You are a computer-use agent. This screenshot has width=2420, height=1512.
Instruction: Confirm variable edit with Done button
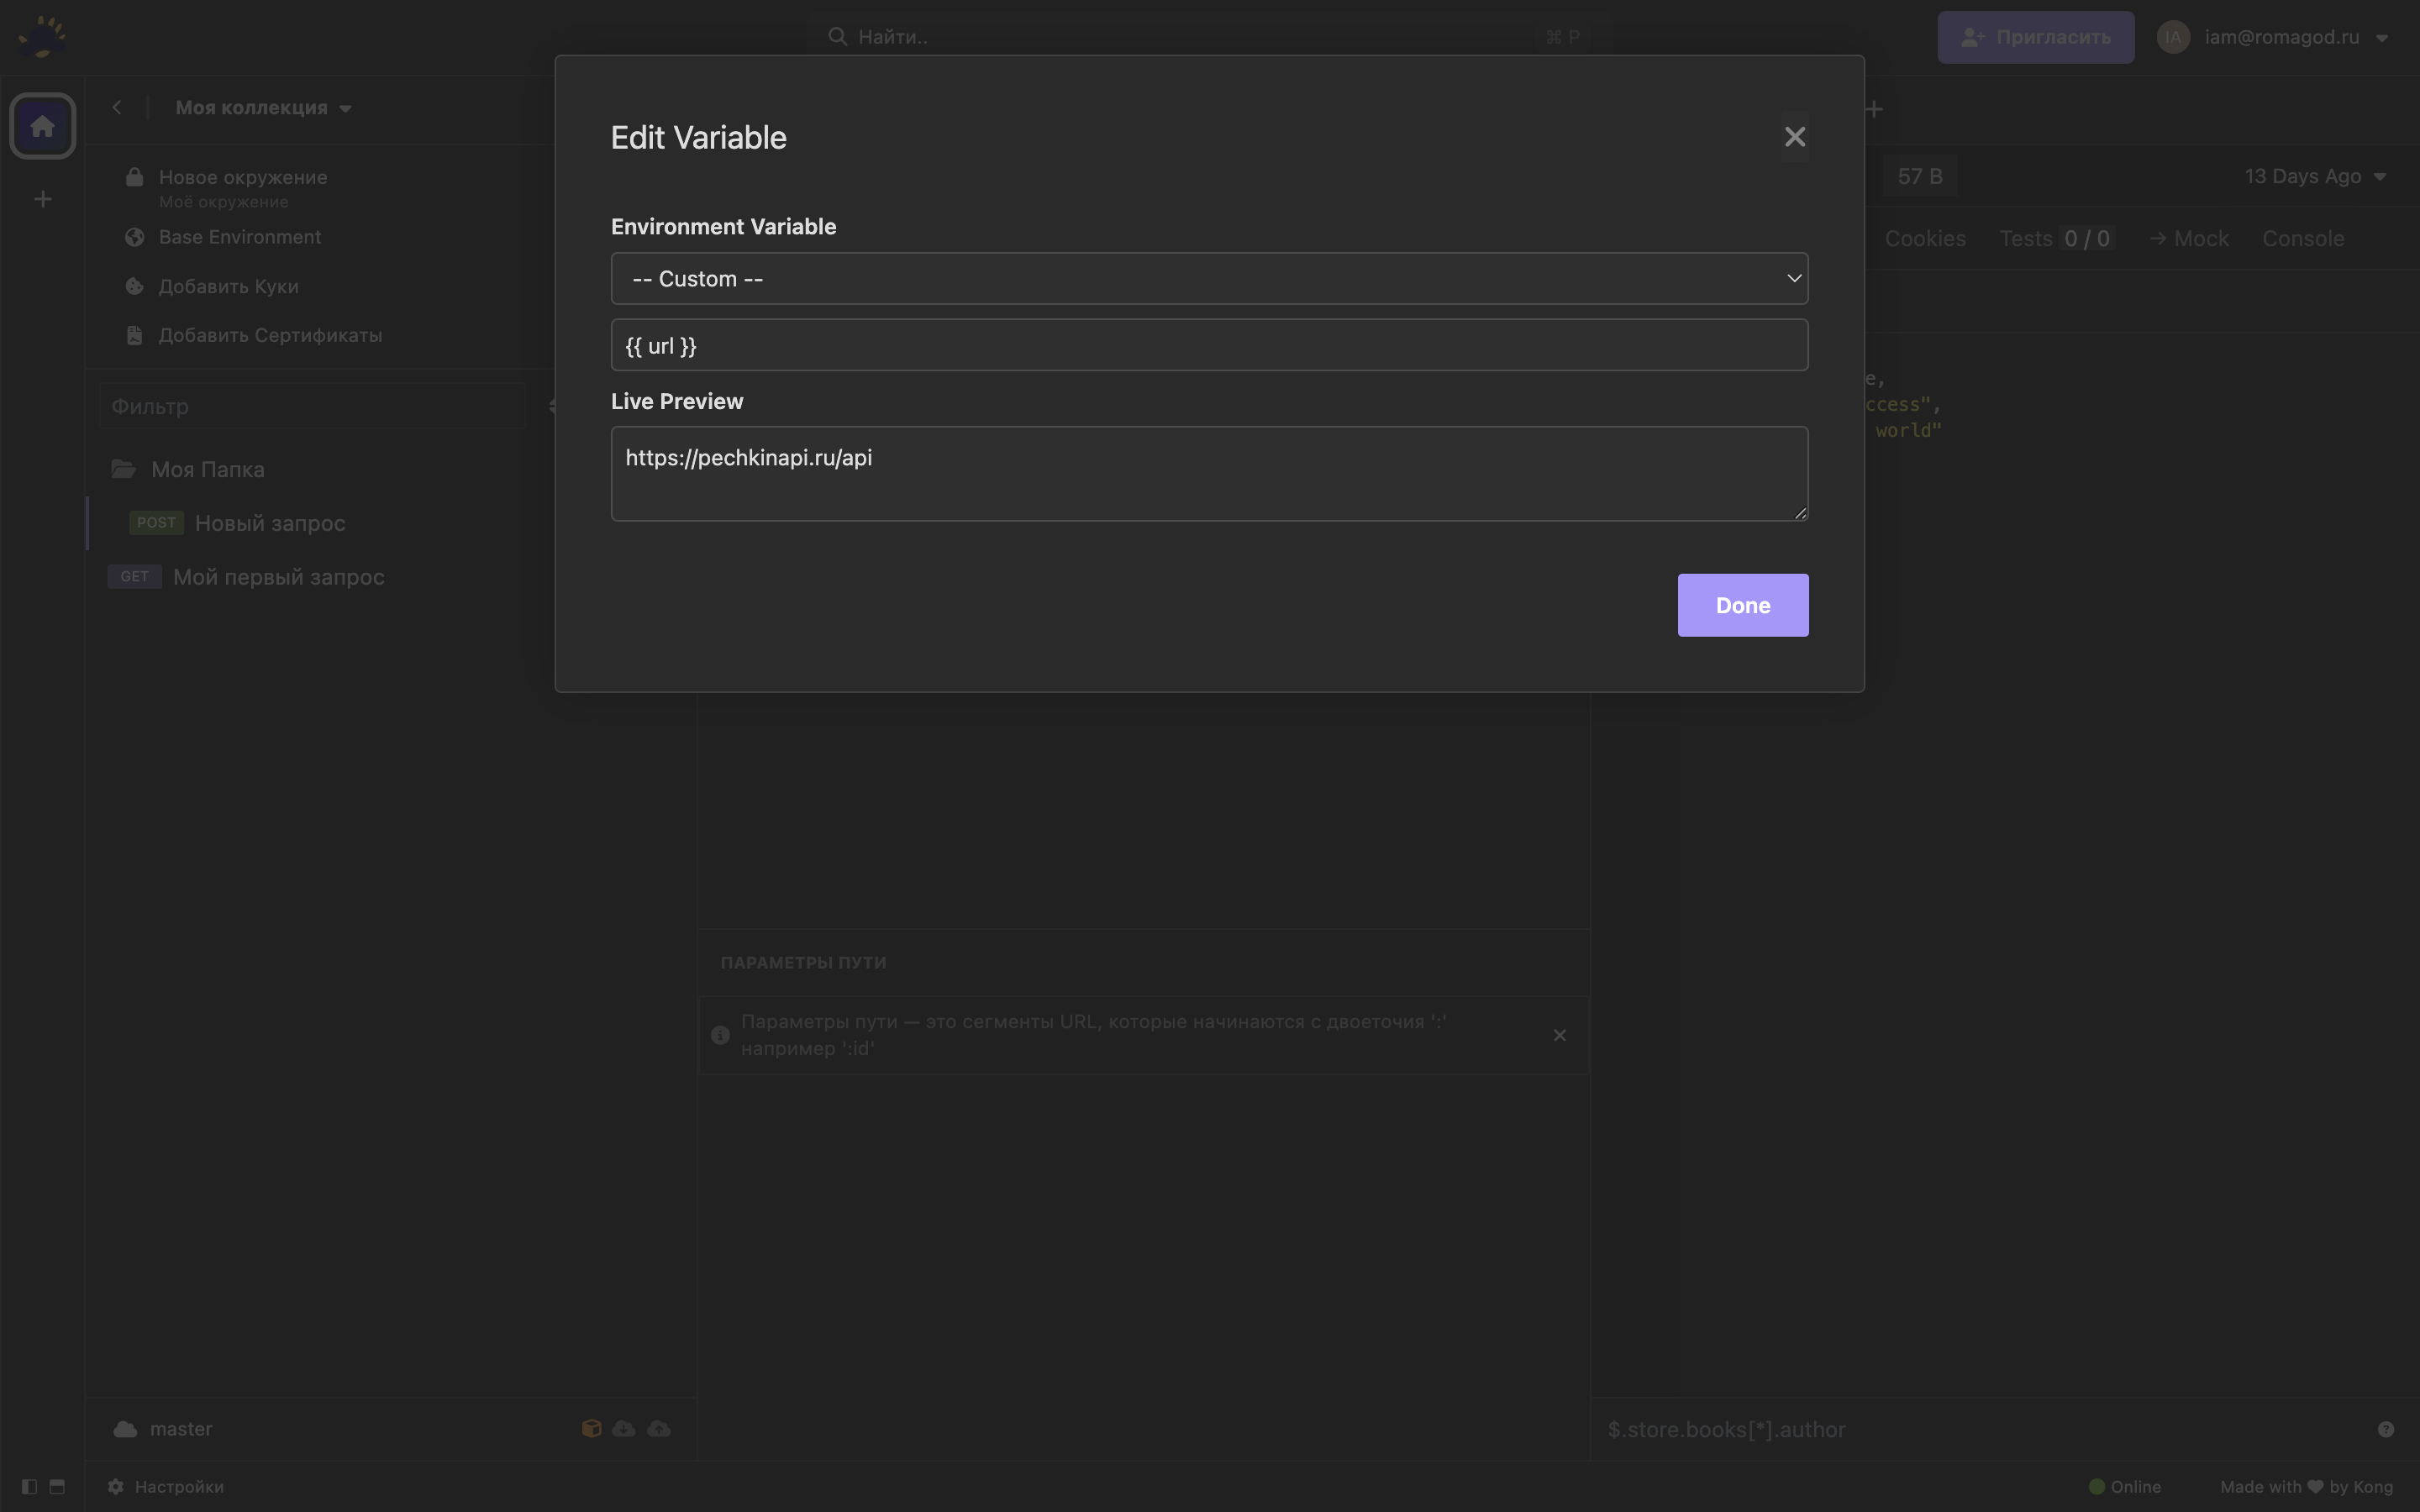coord(1742,605)
